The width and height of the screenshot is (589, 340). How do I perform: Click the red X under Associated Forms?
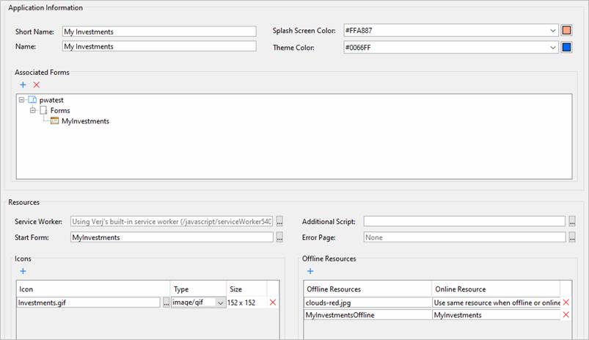[x=37, y=85]
